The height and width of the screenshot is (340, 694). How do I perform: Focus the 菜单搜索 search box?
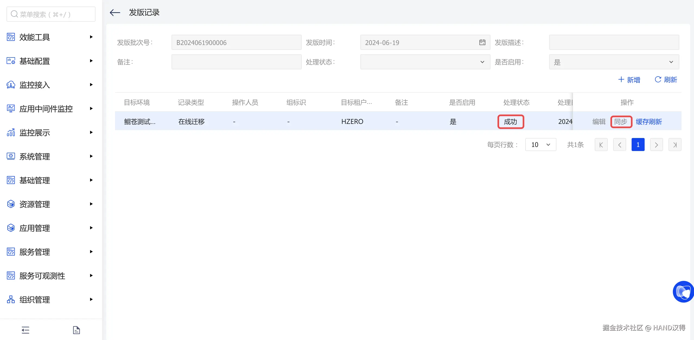51,14
